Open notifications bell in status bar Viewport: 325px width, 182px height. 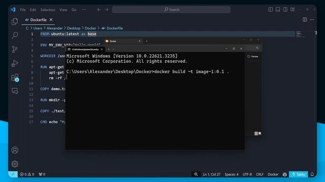[312, 174]
